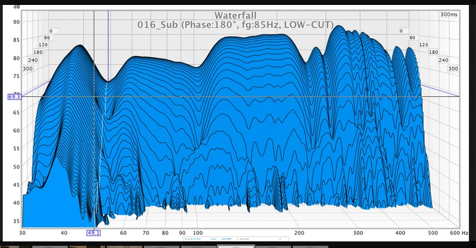Click the Waterfall graph title
The image size is (476, 248).
tap(236, 15)
